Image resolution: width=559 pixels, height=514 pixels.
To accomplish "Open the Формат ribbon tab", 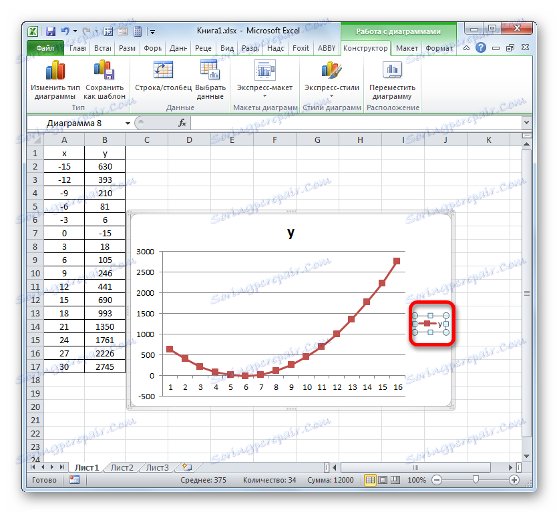I will pyautogui.click(x=439, y=48).
